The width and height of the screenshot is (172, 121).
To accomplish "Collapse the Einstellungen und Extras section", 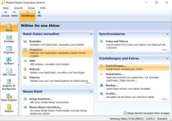I will (167, 58).
